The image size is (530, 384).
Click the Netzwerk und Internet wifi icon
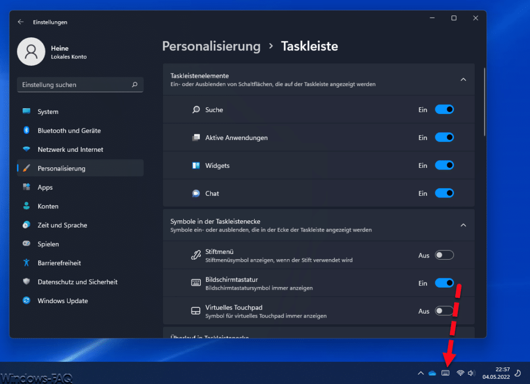pyautogui.click(x=26, y=149)
